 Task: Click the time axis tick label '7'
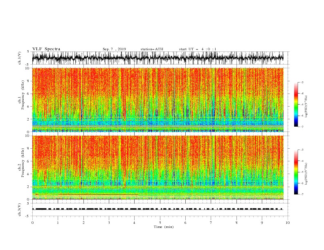(x=211, y=223)
